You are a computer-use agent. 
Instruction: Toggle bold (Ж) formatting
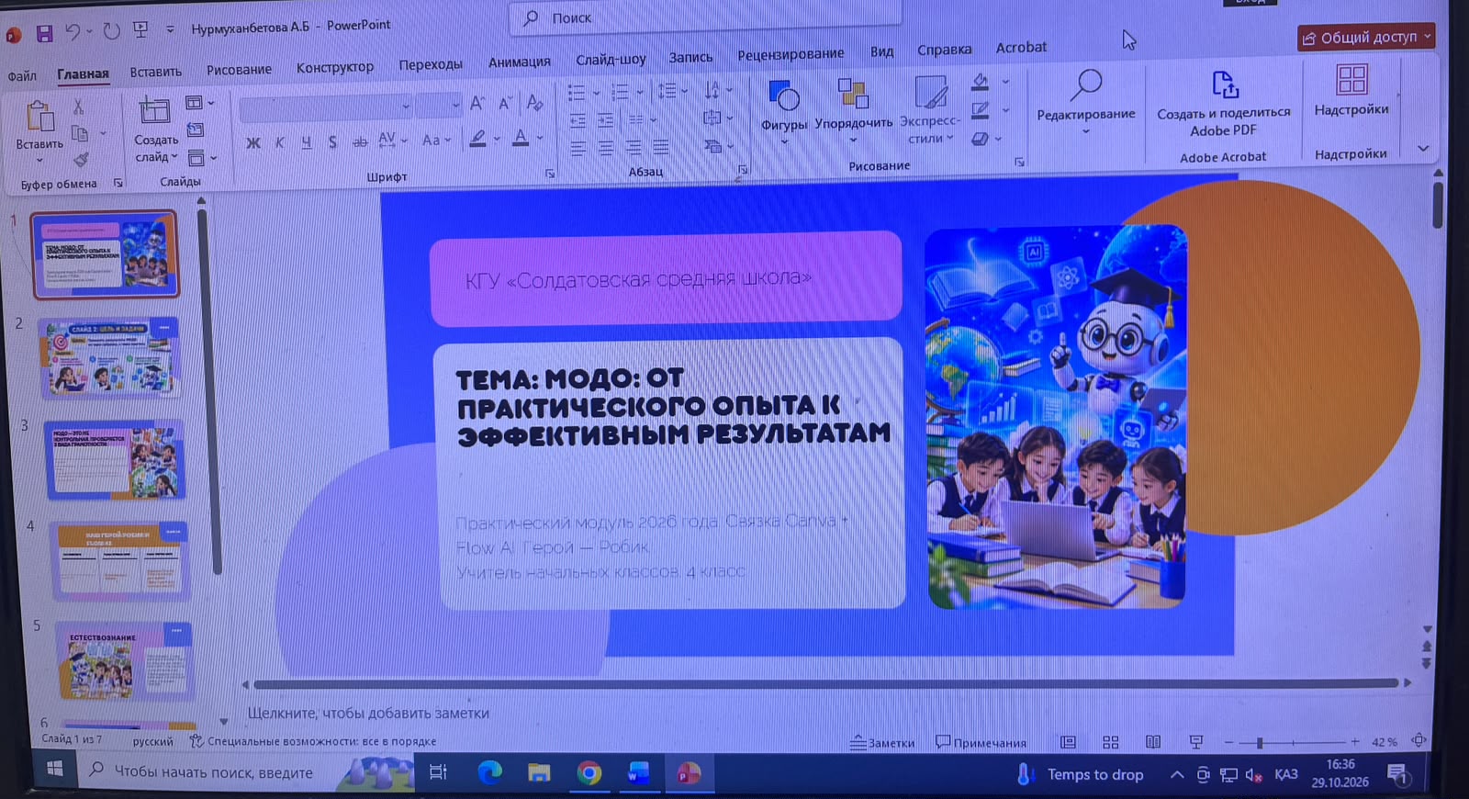pyautogui.click(x=253, y=142)
